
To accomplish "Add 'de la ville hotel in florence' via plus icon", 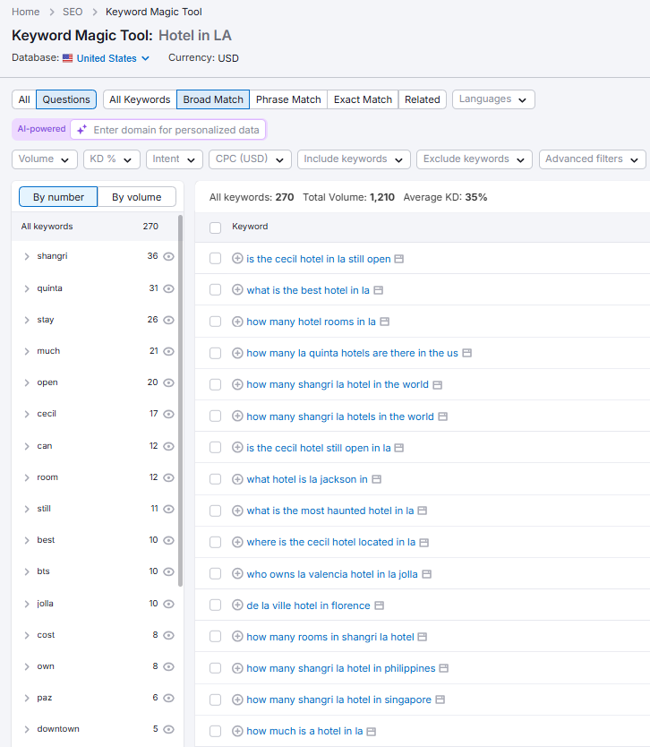I will [237, 605].
